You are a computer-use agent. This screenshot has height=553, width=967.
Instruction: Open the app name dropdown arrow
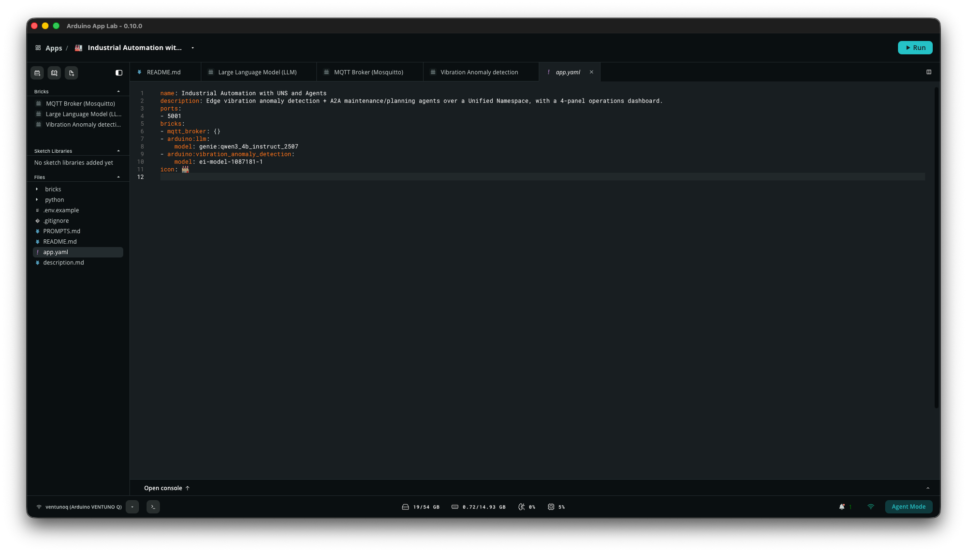tap(192, 48)
